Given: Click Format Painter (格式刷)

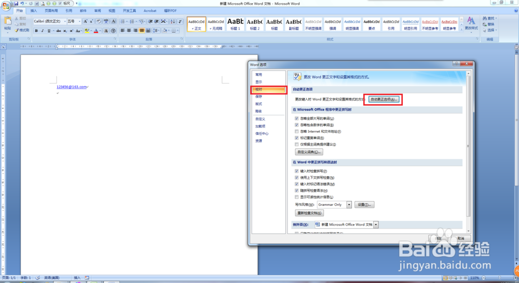Looking at the screenshot, I should tap(22, 30).
